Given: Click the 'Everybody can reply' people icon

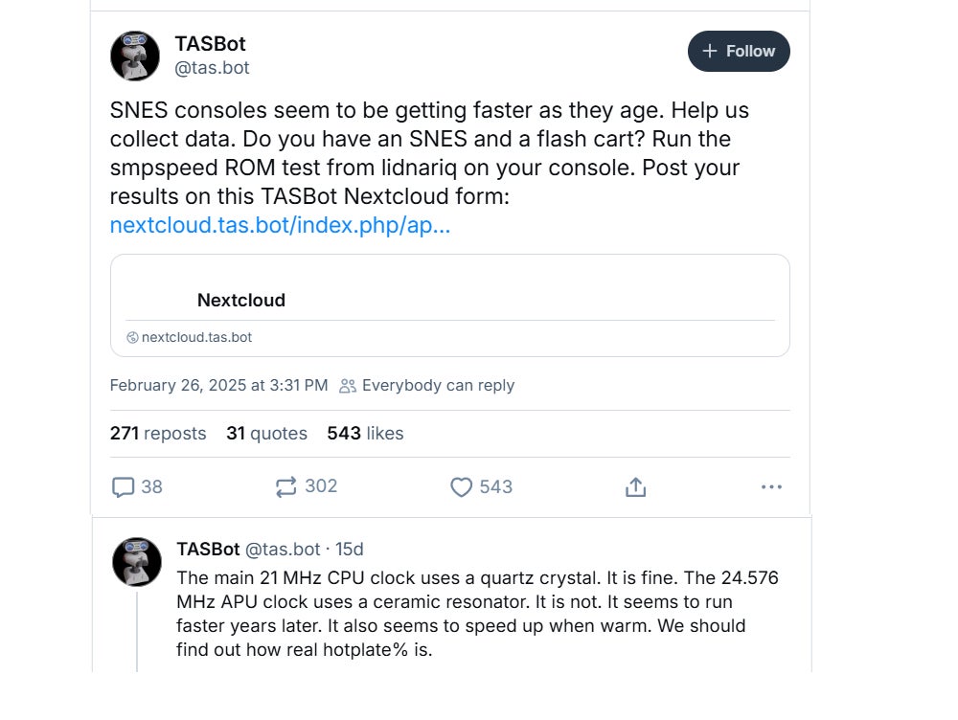Looking at the screenshot, I should tap(346, 385).
